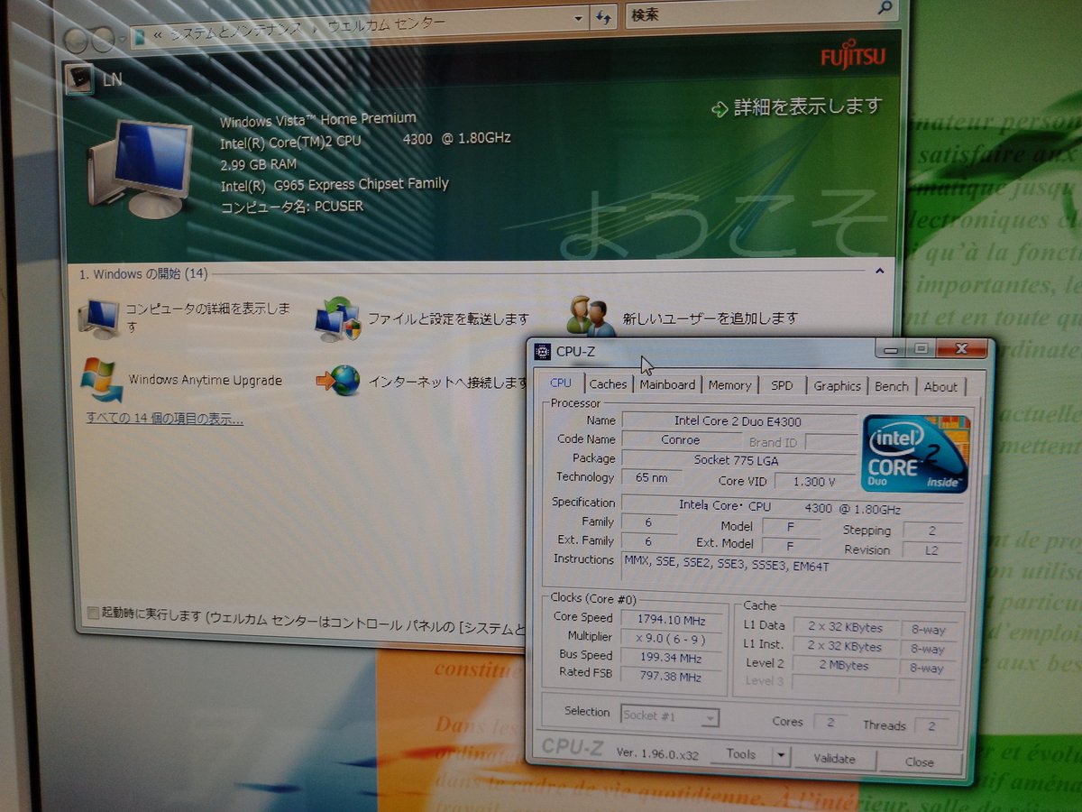Click the CPU-Z title bar icon
This screenshot has width=1082, height=812.
(x=542, y=351)
